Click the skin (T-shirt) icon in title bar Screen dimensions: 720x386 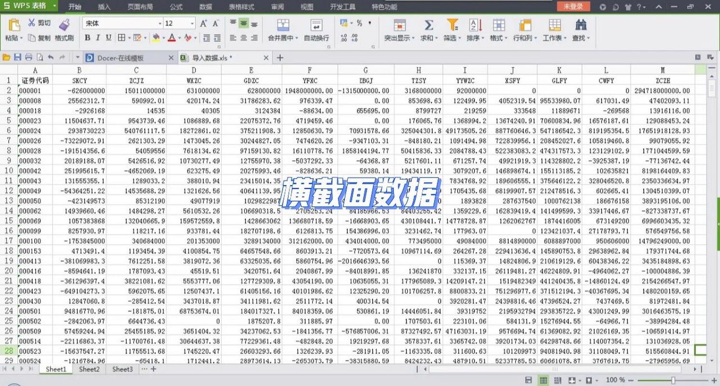tap(628, 7)
